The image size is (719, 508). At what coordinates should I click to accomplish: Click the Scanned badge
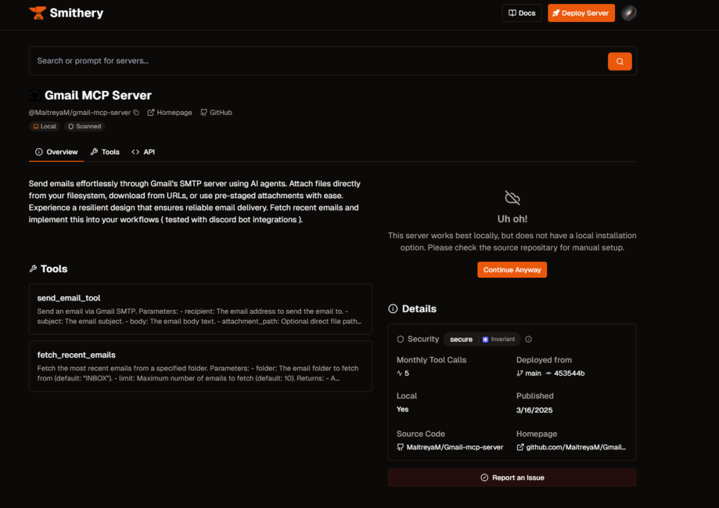tap(85, 126)
